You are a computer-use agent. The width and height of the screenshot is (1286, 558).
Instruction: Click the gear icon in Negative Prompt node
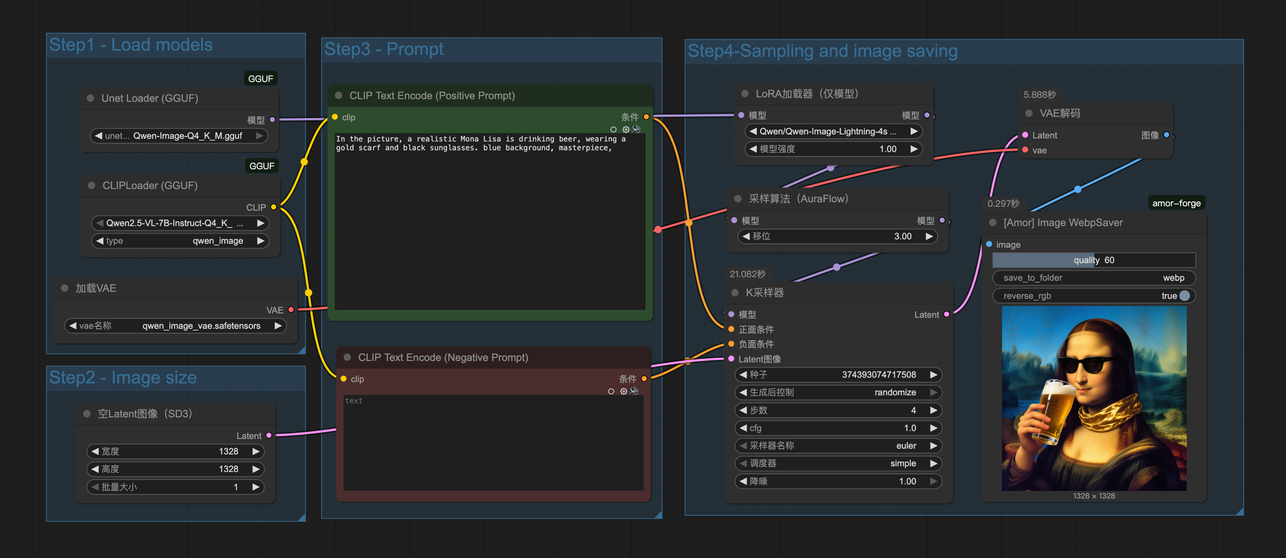pos(624,391)
